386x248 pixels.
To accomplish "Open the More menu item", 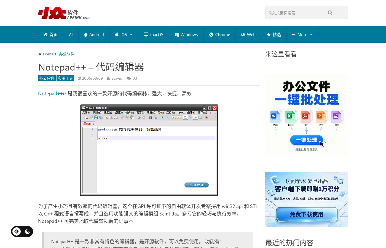I will 302,34.
